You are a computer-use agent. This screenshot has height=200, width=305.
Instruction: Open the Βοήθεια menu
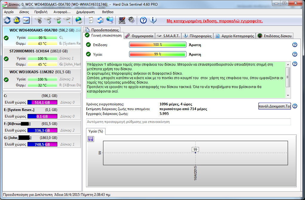(108, 12)
